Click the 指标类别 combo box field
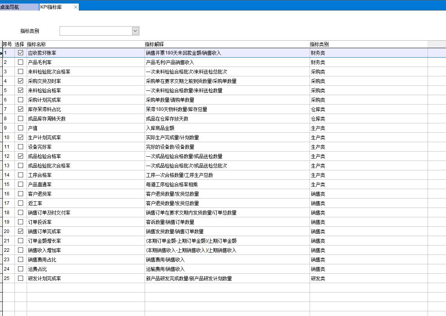 click(96, 31)
